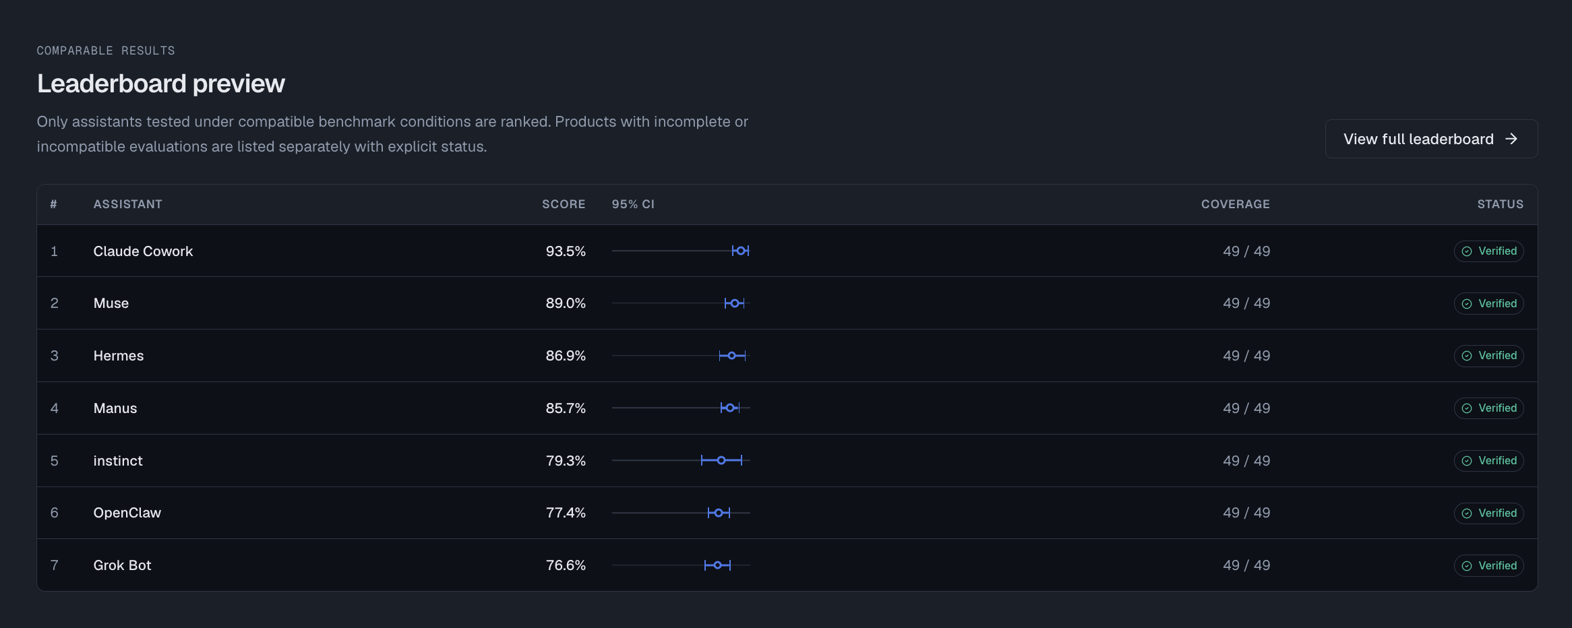The height and width of the screenshot is (628, 1572).
Task: Click the Status column header
Action: 1501,204
